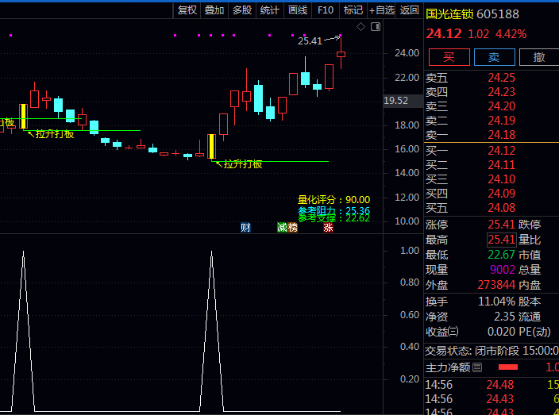Click the 外盘 value 273844

[496, 285]
